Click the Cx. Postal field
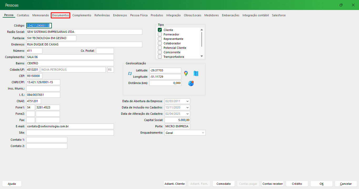Screen dimensions: 359x189 105,51
